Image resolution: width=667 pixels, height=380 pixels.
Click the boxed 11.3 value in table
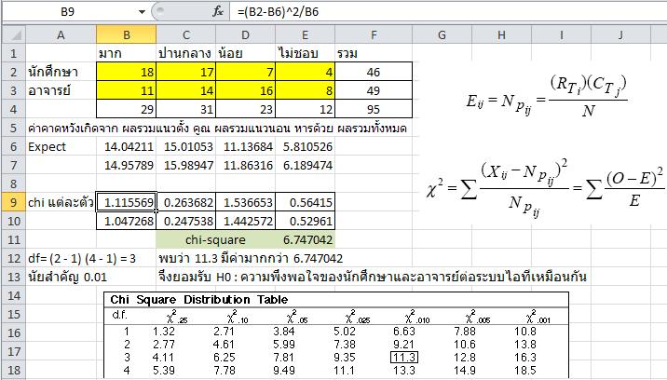tap(411, 355)
